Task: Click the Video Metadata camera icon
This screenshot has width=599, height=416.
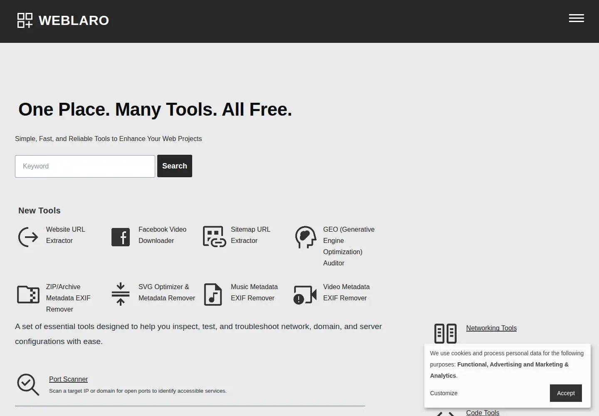Action: coord(305,295)
